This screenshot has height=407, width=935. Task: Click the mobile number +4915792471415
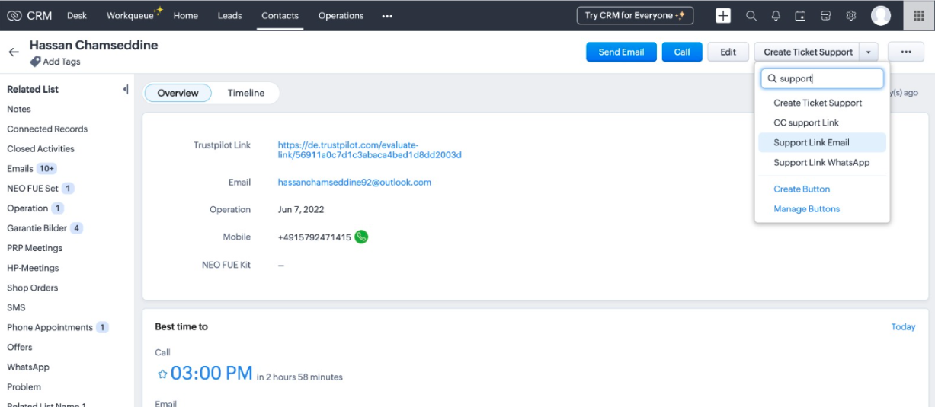click(x=315, y=237)
